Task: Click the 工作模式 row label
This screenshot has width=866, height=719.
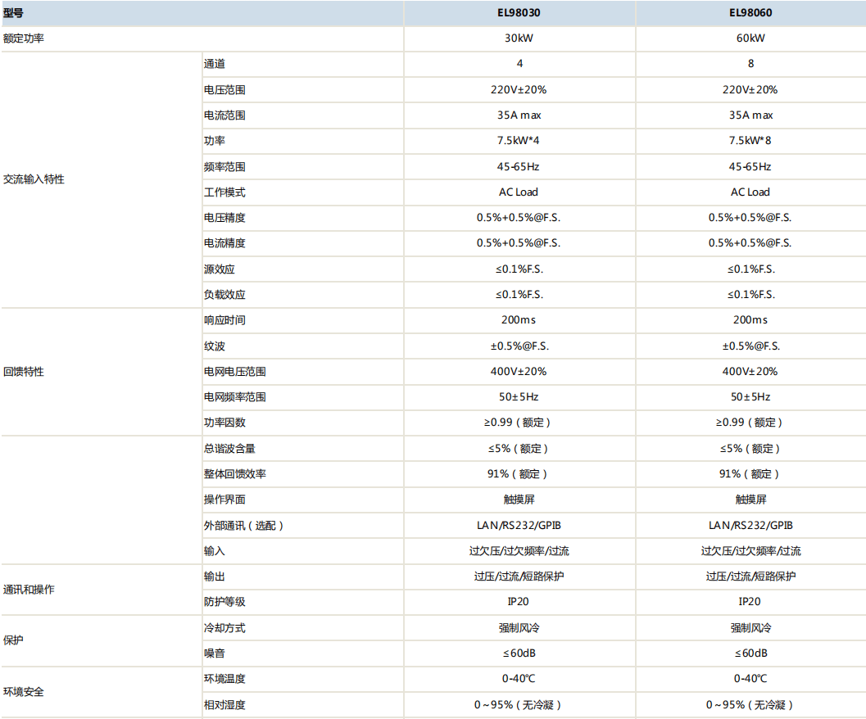Action: click(224, 192)
